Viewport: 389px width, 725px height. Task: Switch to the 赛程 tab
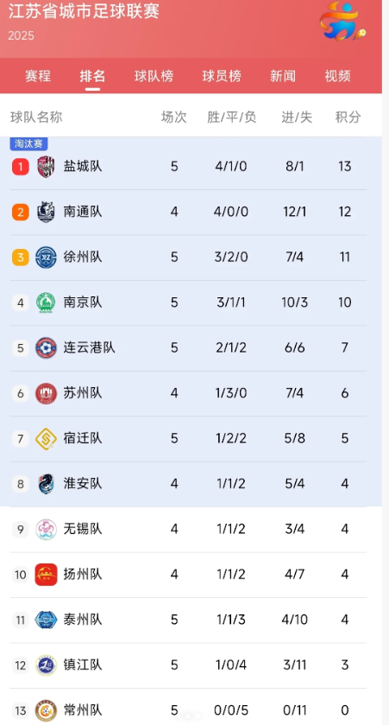click(38, 76)
